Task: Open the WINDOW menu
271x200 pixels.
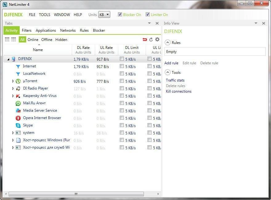Action: click(62, 15)
